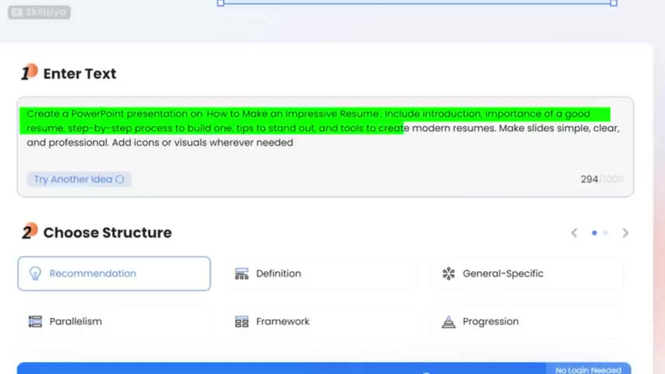Click the Definition structure icon
The width and height of the screenshot is (665, 374).
click(x=242, y=274)
